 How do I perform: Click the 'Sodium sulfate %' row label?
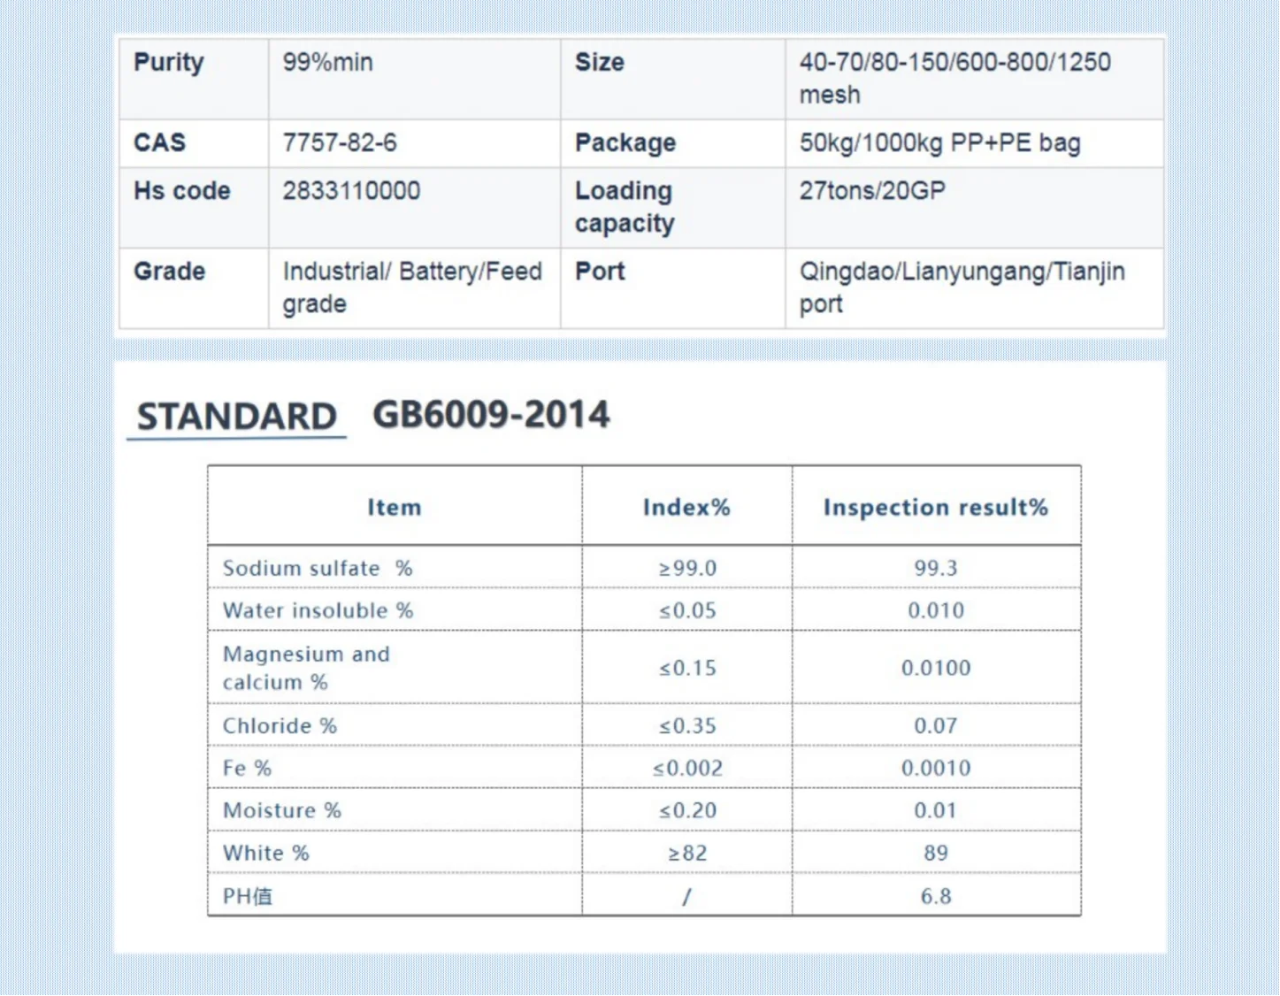(x=318, y=568)
